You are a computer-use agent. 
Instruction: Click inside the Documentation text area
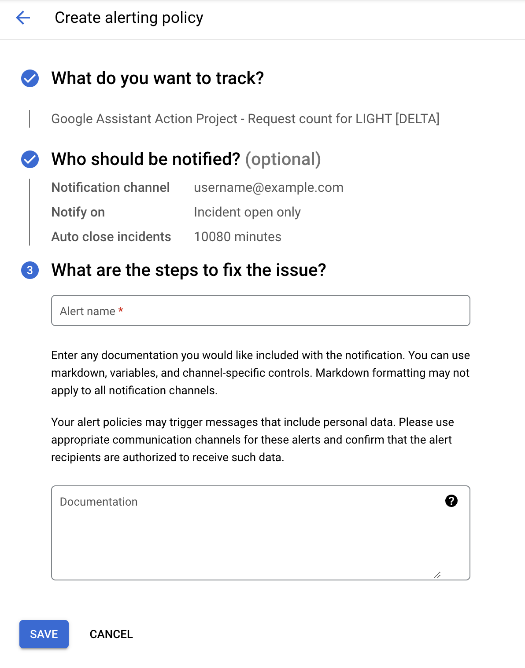pyautogui.click(x=247, y=537)
